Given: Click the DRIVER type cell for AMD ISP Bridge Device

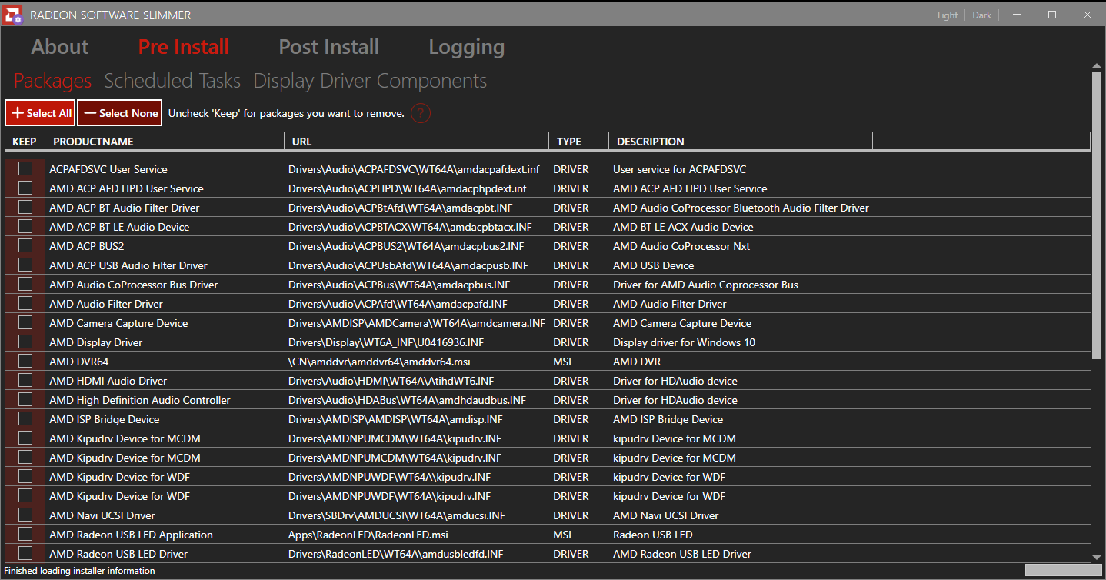Looking at the screenshot, I should click(x=571, y=419).
